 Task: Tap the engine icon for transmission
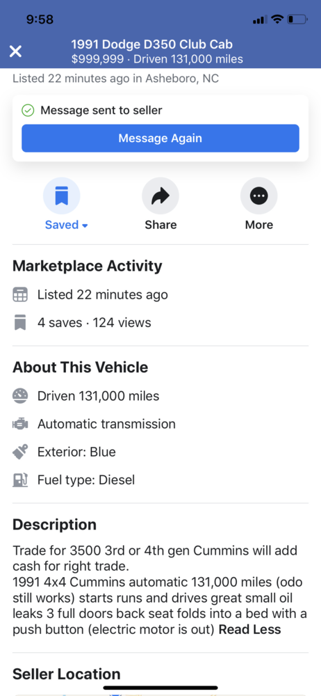(20, 424)
